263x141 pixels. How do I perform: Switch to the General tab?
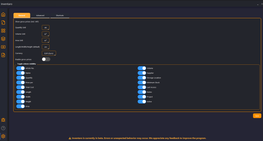(22, 15)
